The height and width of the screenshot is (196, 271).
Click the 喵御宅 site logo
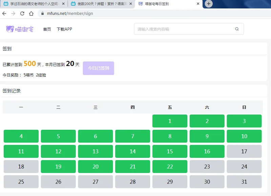(20, 29)
